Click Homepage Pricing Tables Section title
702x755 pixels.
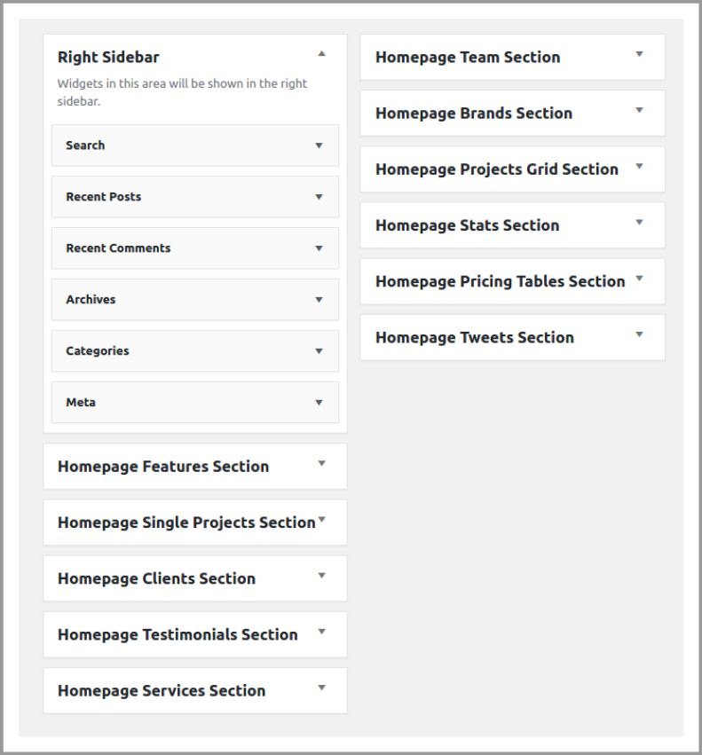(x=501, y=281)
